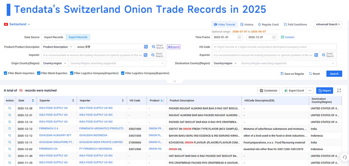Sort by the Exporter column
Image resolution: width=349 pixels, height=166 pixels.
(73, 100)
